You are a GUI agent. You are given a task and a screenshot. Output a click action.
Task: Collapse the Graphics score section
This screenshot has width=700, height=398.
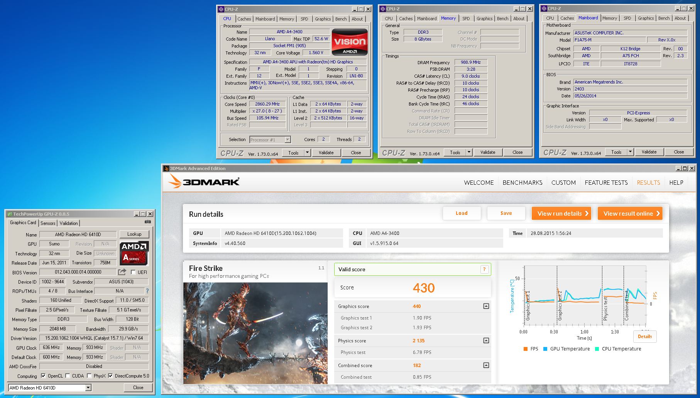point(486,306)
